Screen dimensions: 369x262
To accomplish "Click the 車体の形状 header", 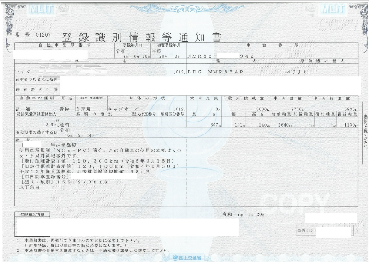I will click(147, 98).
